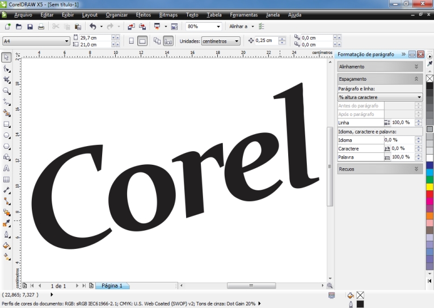Select the Color Eyedropper tool
The width and height of the screenshot is (434, 308).
tap(6, 223)
